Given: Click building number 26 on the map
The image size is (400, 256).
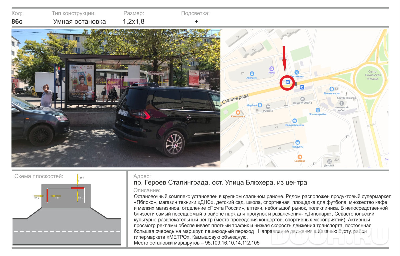Looking at the screenshot, I should (257, 110).
